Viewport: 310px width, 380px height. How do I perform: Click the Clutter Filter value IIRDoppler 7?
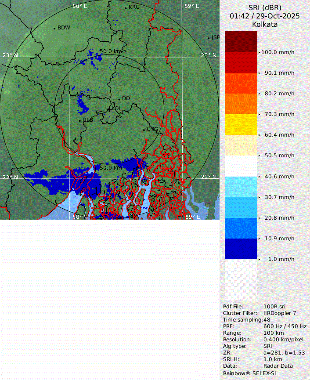[280, 313]
